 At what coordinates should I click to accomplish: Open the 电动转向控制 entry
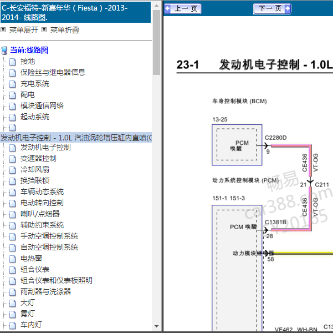(x=42, y=203)
